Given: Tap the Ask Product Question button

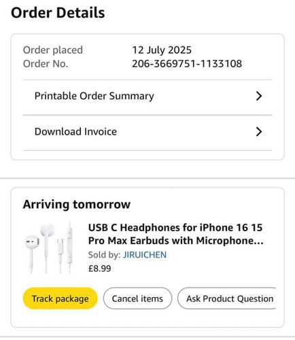Looking at the screenshot, I should coord(227,299).
